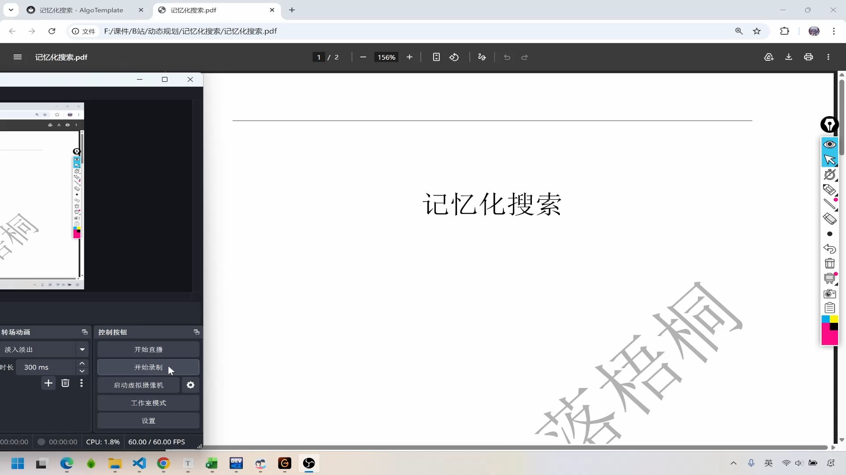This screenshot has width=846, height=475.
Task: Toggle the eye visibility icon in pen toolbar
Action: point(829,145)
